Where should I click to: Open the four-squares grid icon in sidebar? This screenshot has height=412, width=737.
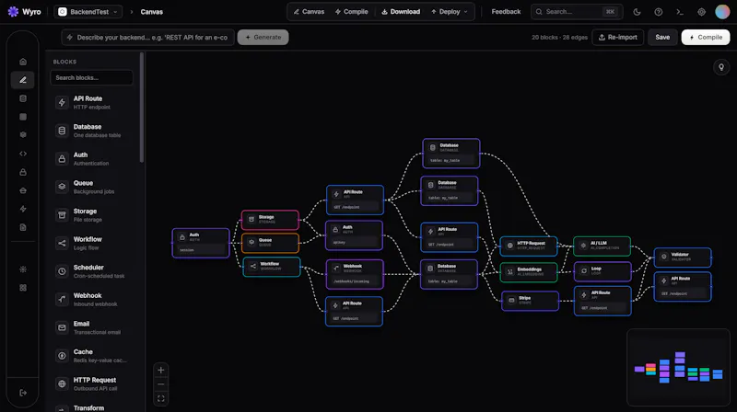click(x=23, y=288)
